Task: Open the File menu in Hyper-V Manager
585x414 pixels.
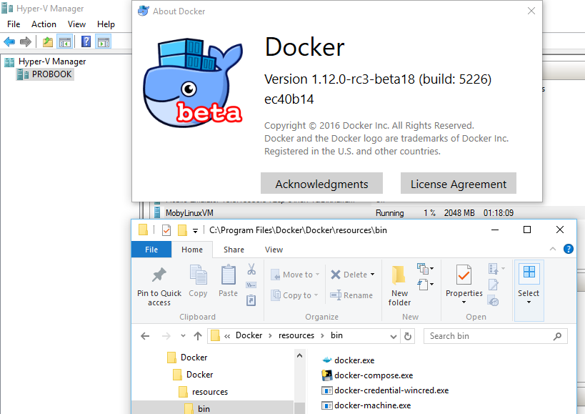Action: click(x=14, y=24)
